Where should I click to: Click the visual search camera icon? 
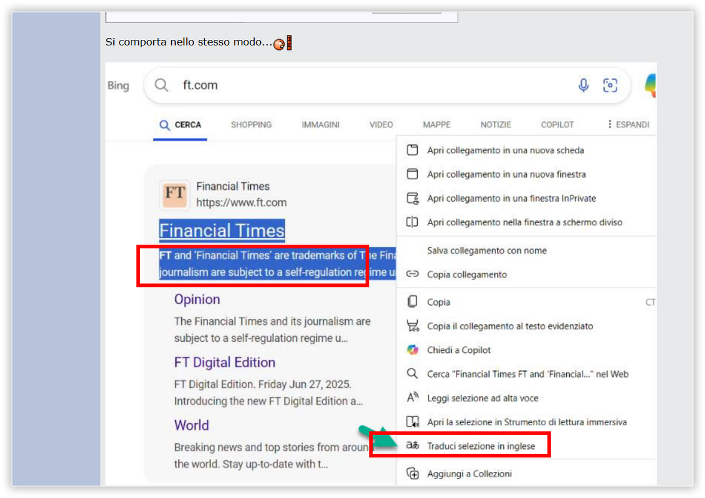click(x=610, y=85)
